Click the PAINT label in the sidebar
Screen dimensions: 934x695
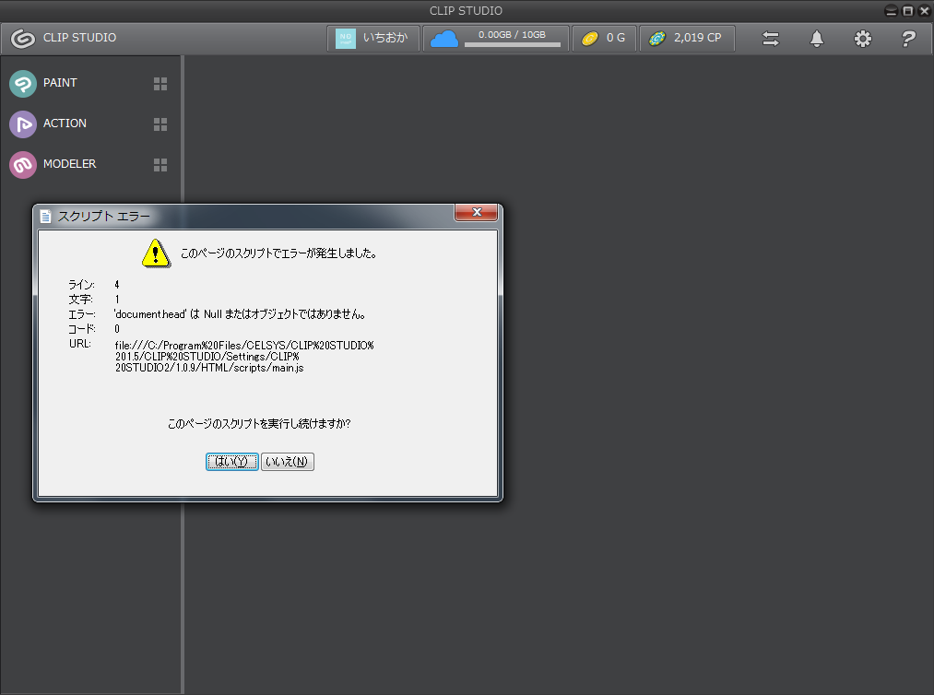(x=60, y=83)
